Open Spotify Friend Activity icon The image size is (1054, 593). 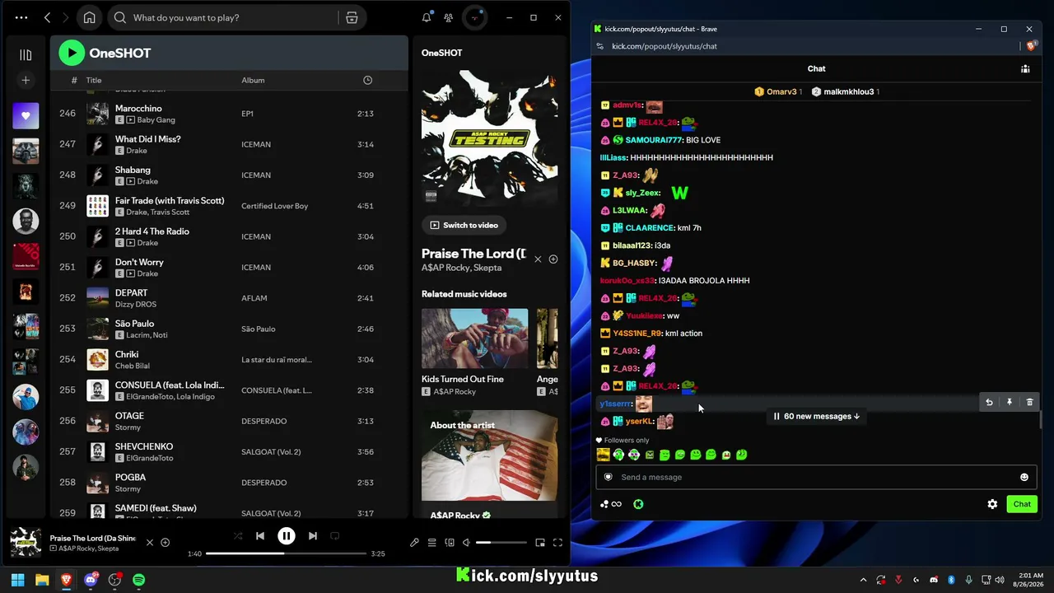click(448, 17)
